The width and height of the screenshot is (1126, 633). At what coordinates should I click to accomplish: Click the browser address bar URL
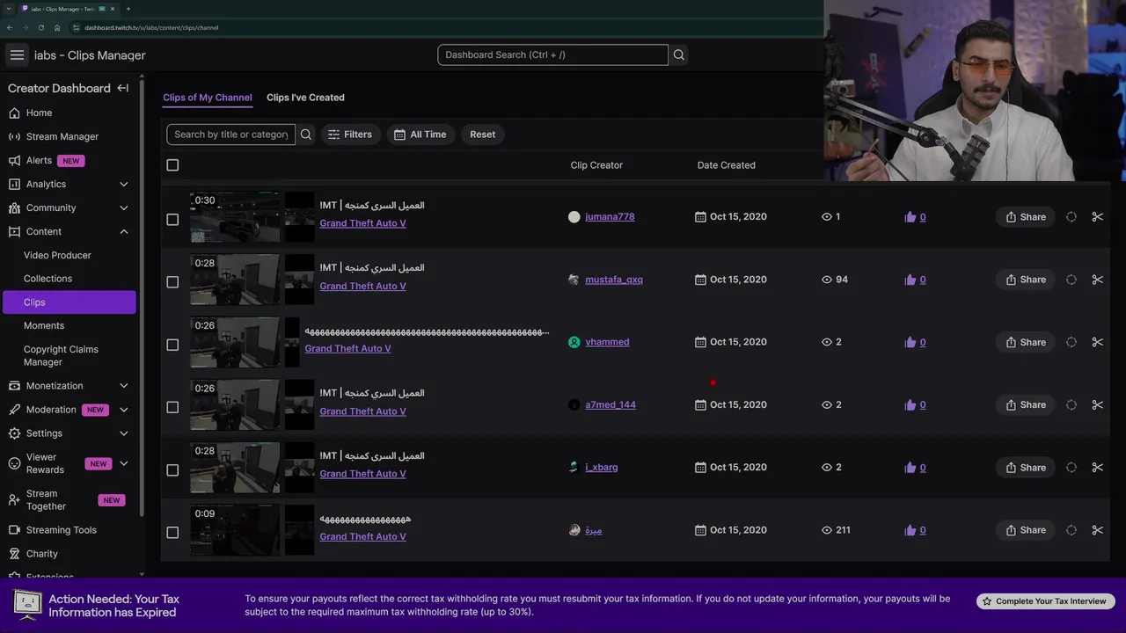[x=151, y=27]
